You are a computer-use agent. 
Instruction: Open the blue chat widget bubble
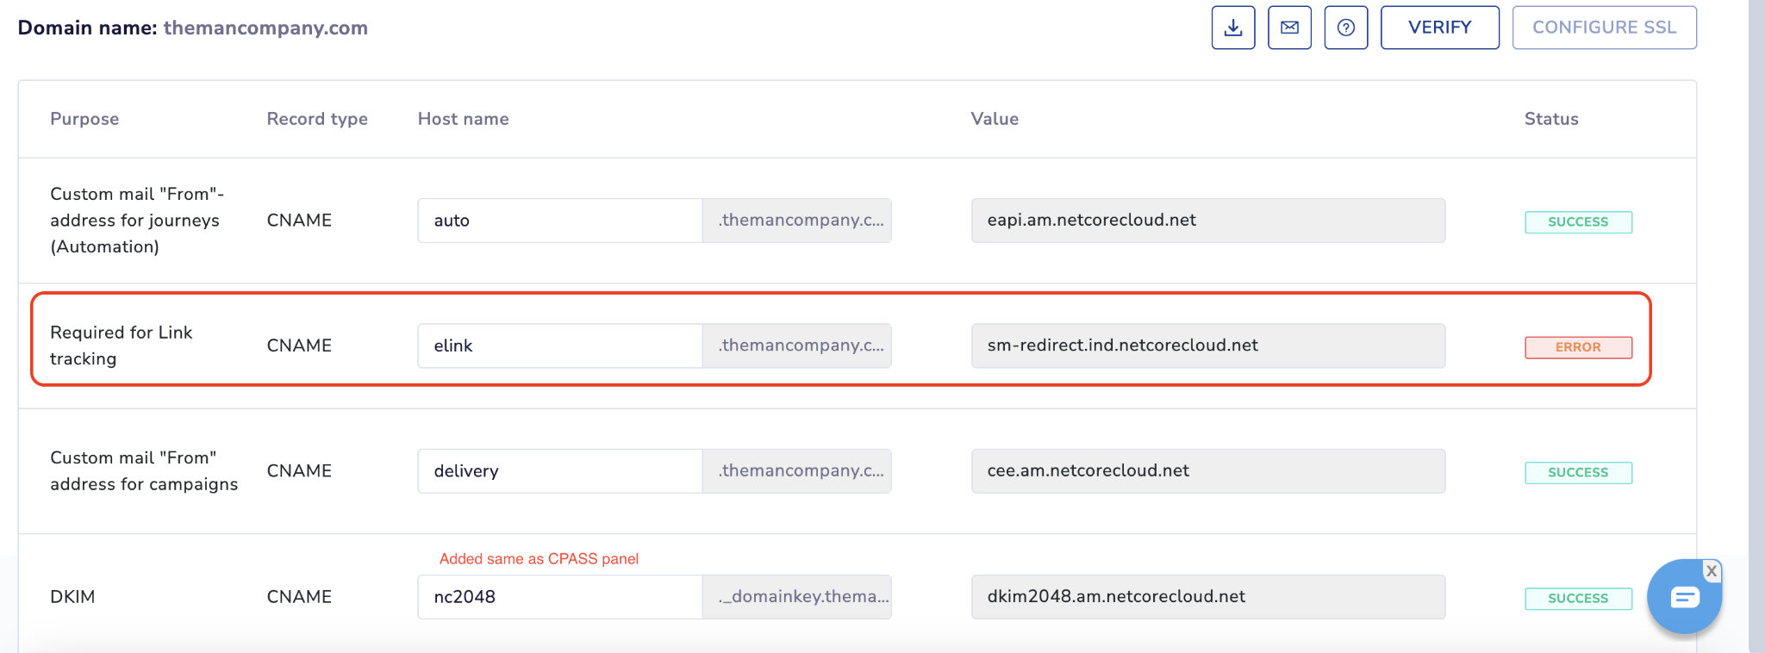tap(1684, 597)
